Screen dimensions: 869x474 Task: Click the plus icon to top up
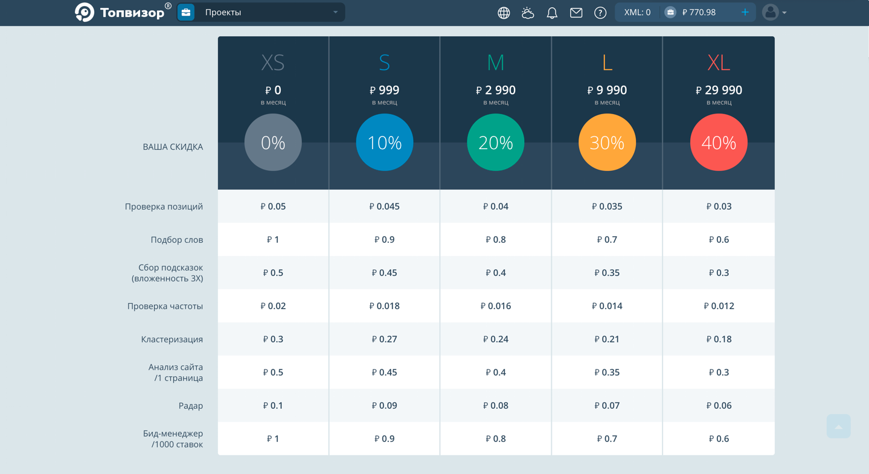(x=745, y=12)
